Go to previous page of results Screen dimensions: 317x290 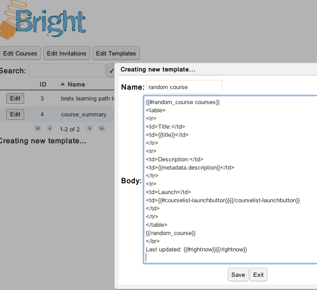click(x=50, y=129)
